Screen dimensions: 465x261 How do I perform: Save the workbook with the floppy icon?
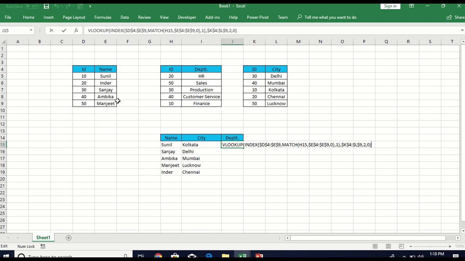coord(46,6)
